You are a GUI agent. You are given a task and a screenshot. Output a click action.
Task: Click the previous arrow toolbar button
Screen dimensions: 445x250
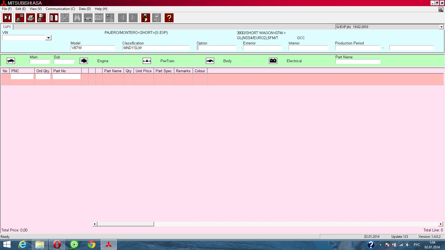click(x=122, y=18)
